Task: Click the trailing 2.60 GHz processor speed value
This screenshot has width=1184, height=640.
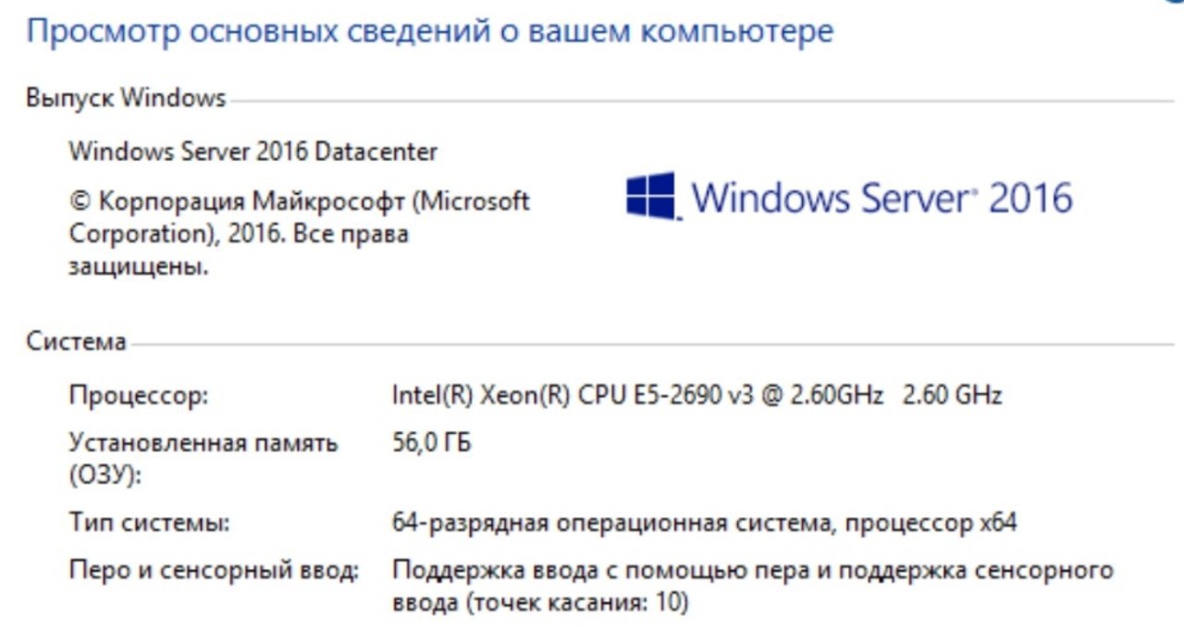Action: point(952,396)
